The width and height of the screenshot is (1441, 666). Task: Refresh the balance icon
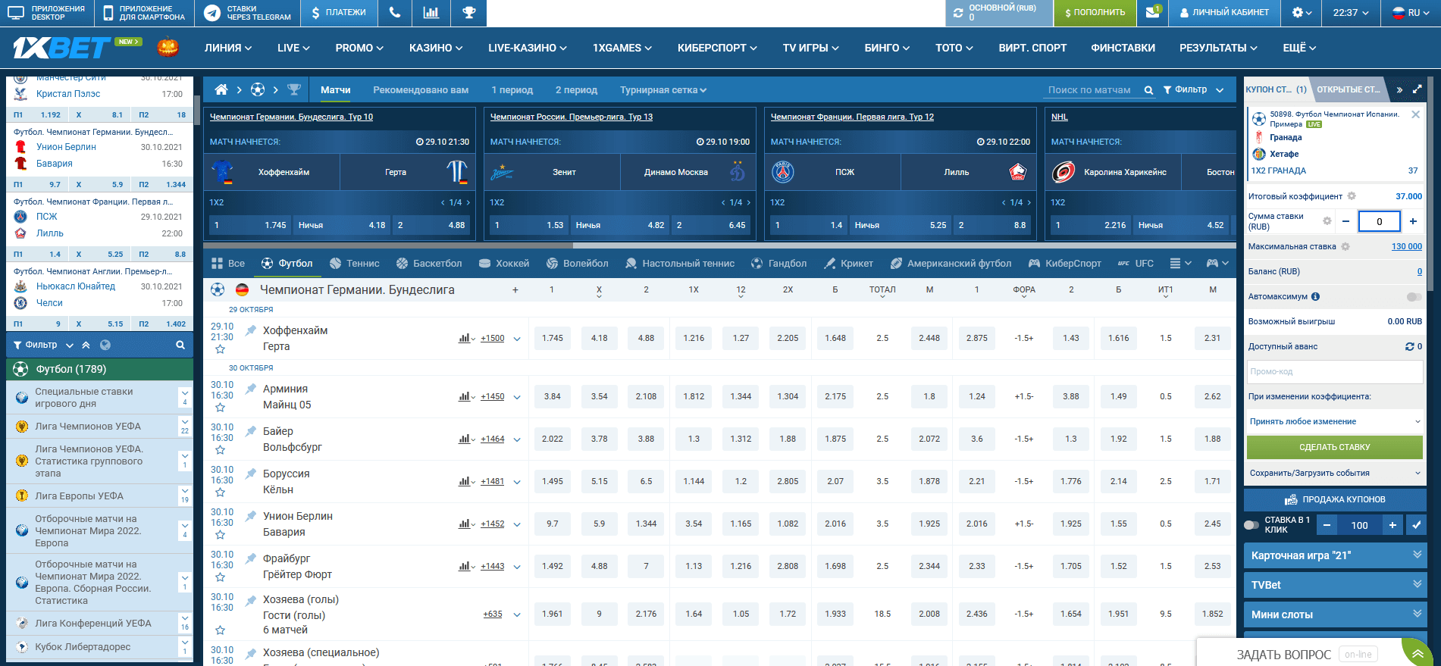click(x=958, y=13)
